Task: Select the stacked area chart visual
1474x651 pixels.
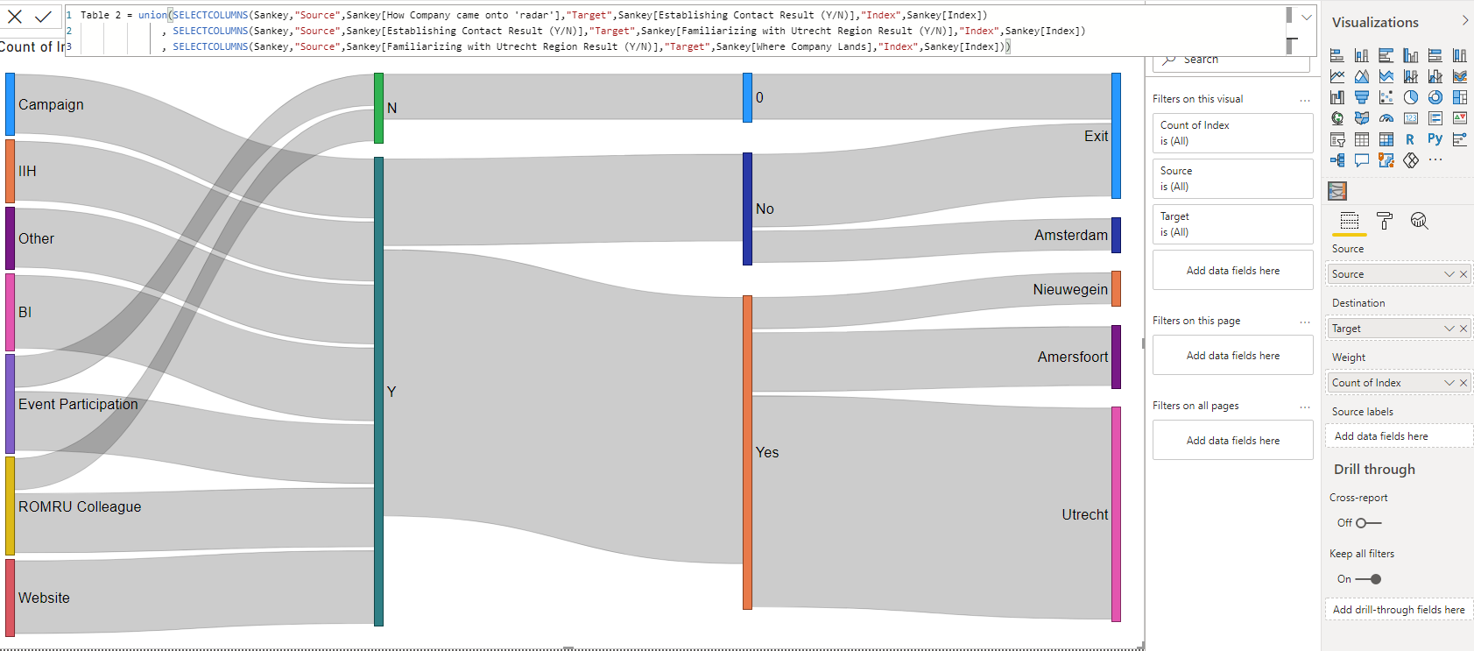Action: pos(1386,76)
